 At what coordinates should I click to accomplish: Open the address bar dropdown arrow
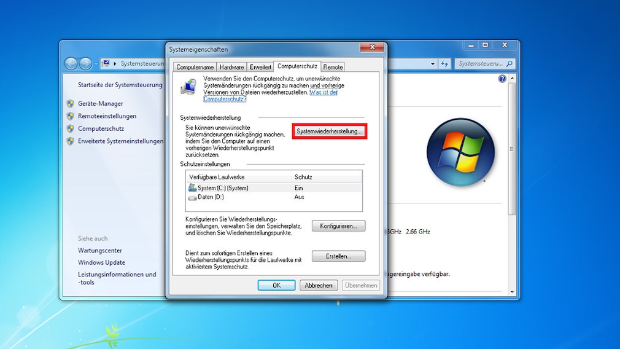click(x=433, y=64)
